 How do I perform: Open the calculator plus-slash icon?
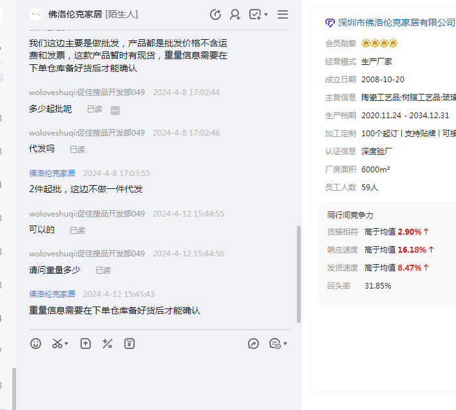108,344
